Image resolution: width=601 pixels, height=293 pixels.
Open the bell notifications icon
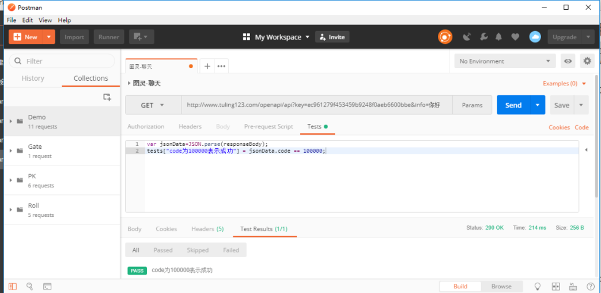pyautogui.click(x=498, y=37)
